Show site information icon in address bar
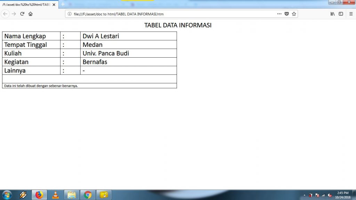The image size is (356, 200). click(70, 14)
